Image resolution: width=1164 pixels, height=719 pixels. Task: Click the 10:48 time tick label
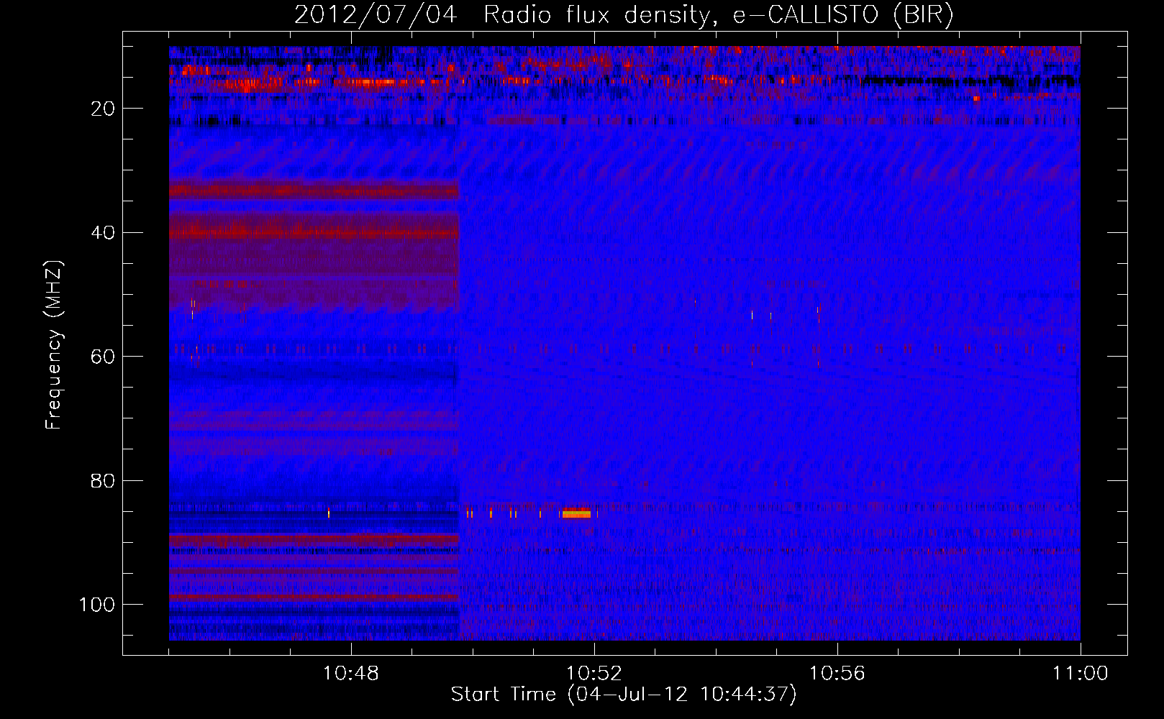(x=351, y=674)
